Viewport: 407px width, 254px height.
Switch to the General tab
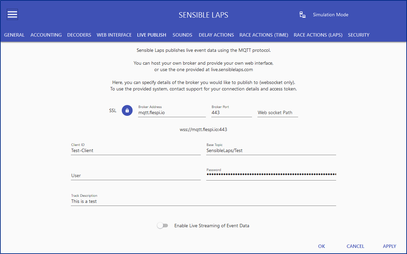pos(14,35)
